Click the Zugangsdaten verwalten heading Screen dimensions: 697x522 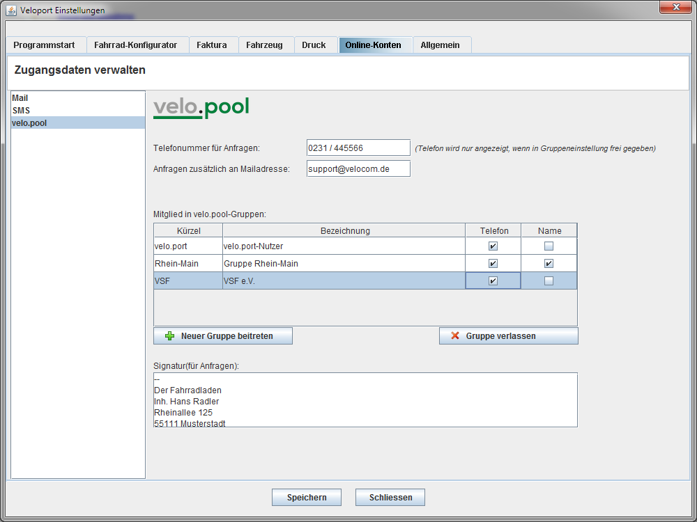pos(80,70)
